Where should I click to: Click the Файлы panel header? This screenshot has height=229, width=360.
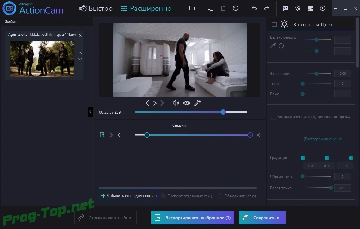[46, 22]
